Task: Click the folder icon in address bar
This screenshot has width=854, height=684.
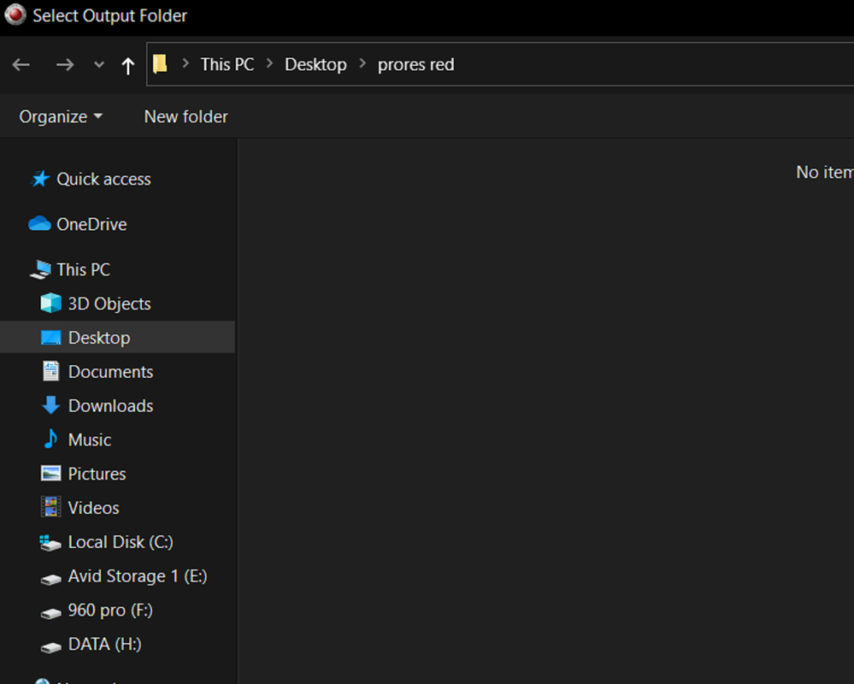Action: [160, 64]
